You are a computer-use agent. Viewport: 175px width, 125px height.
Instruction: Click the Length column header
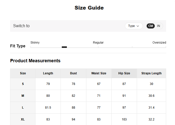48,73
